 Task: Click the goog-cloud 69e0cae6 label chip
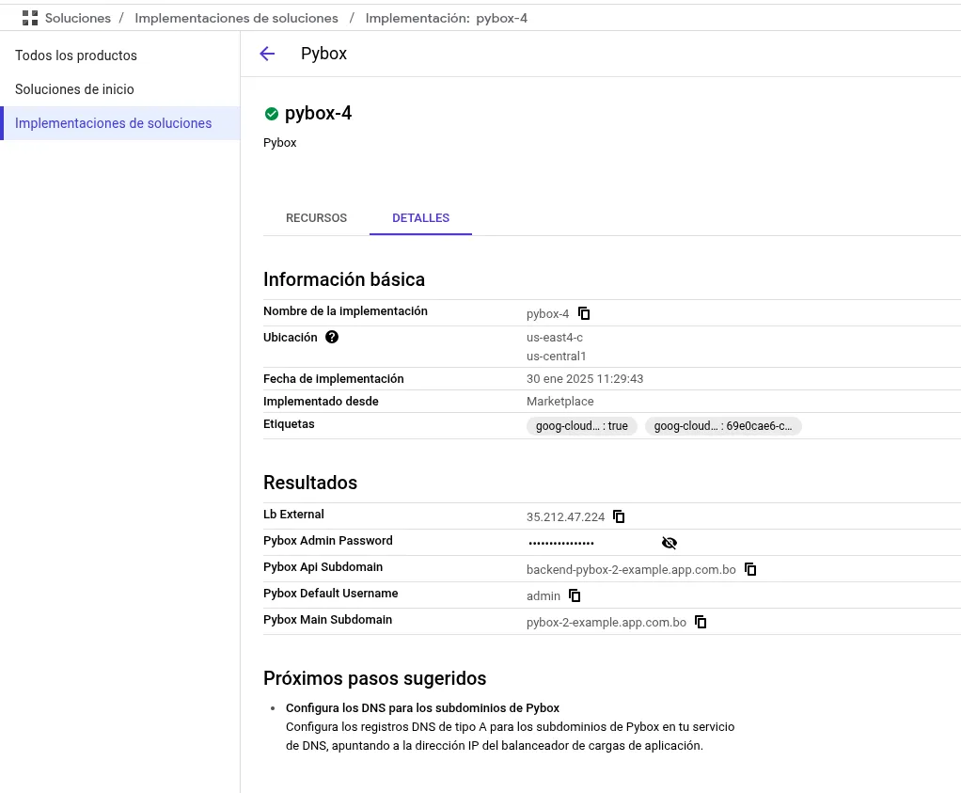click(722, 425)
